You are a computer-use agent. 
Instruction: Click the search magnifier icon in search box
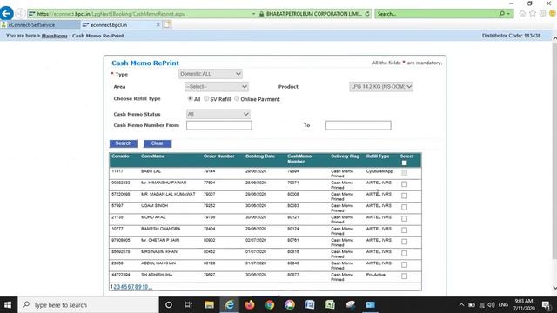point(501,14)
